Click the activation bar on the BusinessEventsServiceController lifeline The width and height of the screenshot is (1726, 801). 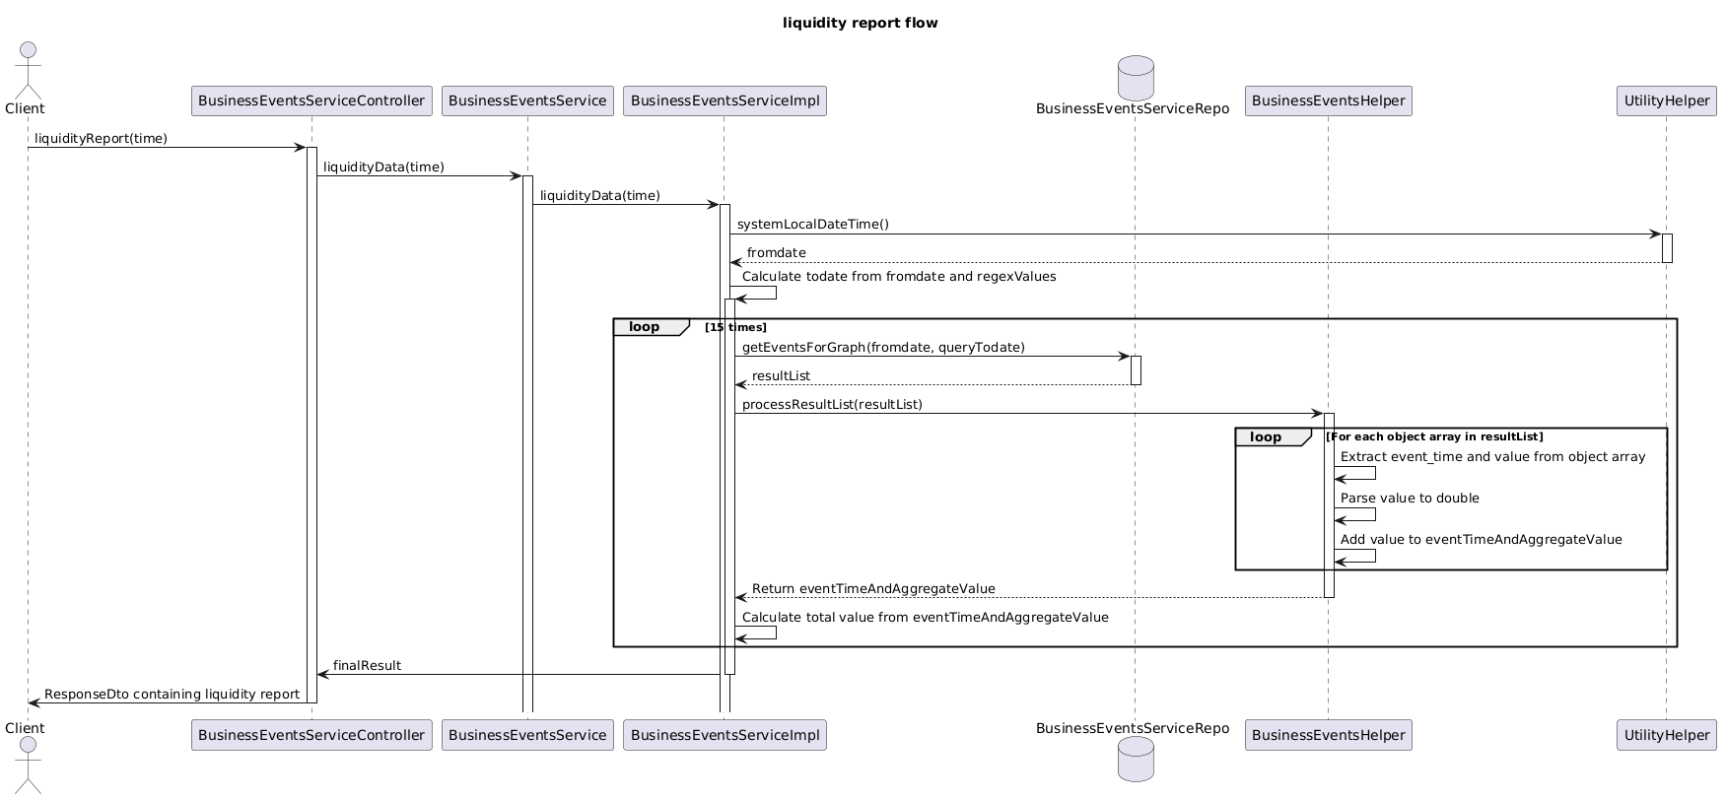coord(311,425)
